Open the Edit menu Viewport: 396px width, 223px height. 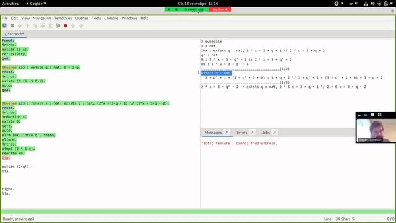coord(14,18)
